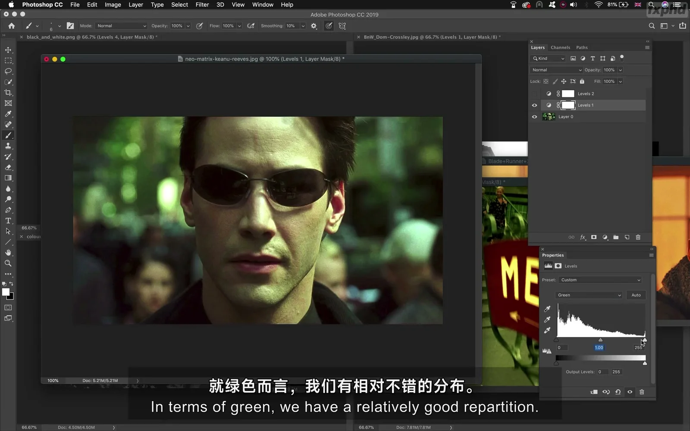The image size is (690, 431).
Task: Click the layer styles fx icon
Action: [583, 237]
